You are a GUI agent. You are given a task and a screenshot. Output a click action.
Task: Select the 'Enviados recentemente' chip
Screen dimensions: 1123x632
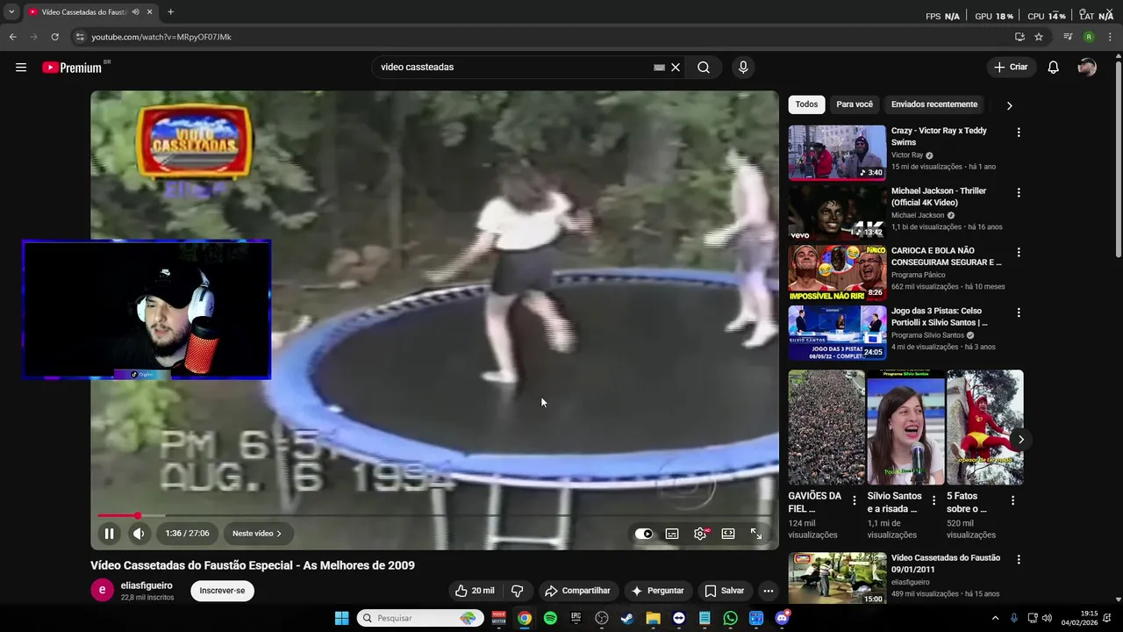(934, 104)
